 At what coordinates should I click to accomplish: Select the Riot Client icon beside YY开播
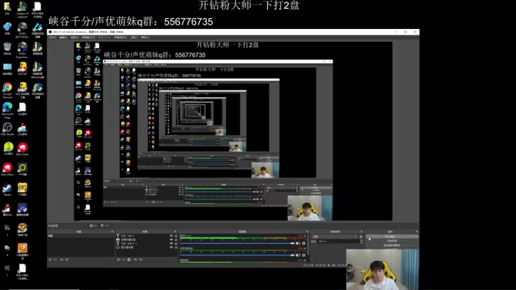[x=7, y=169]
